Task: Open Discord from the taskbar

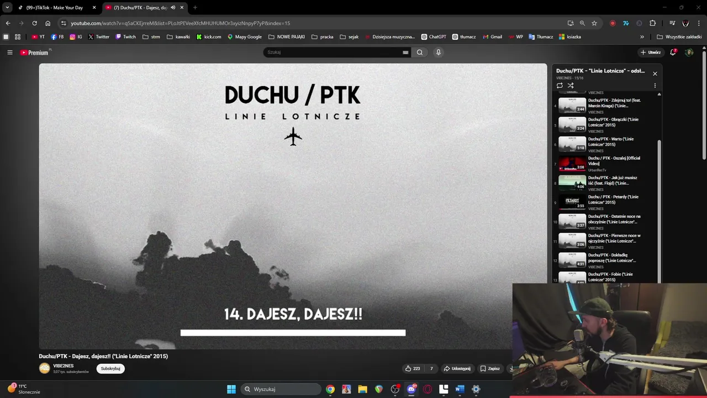Action: (411, 389)
